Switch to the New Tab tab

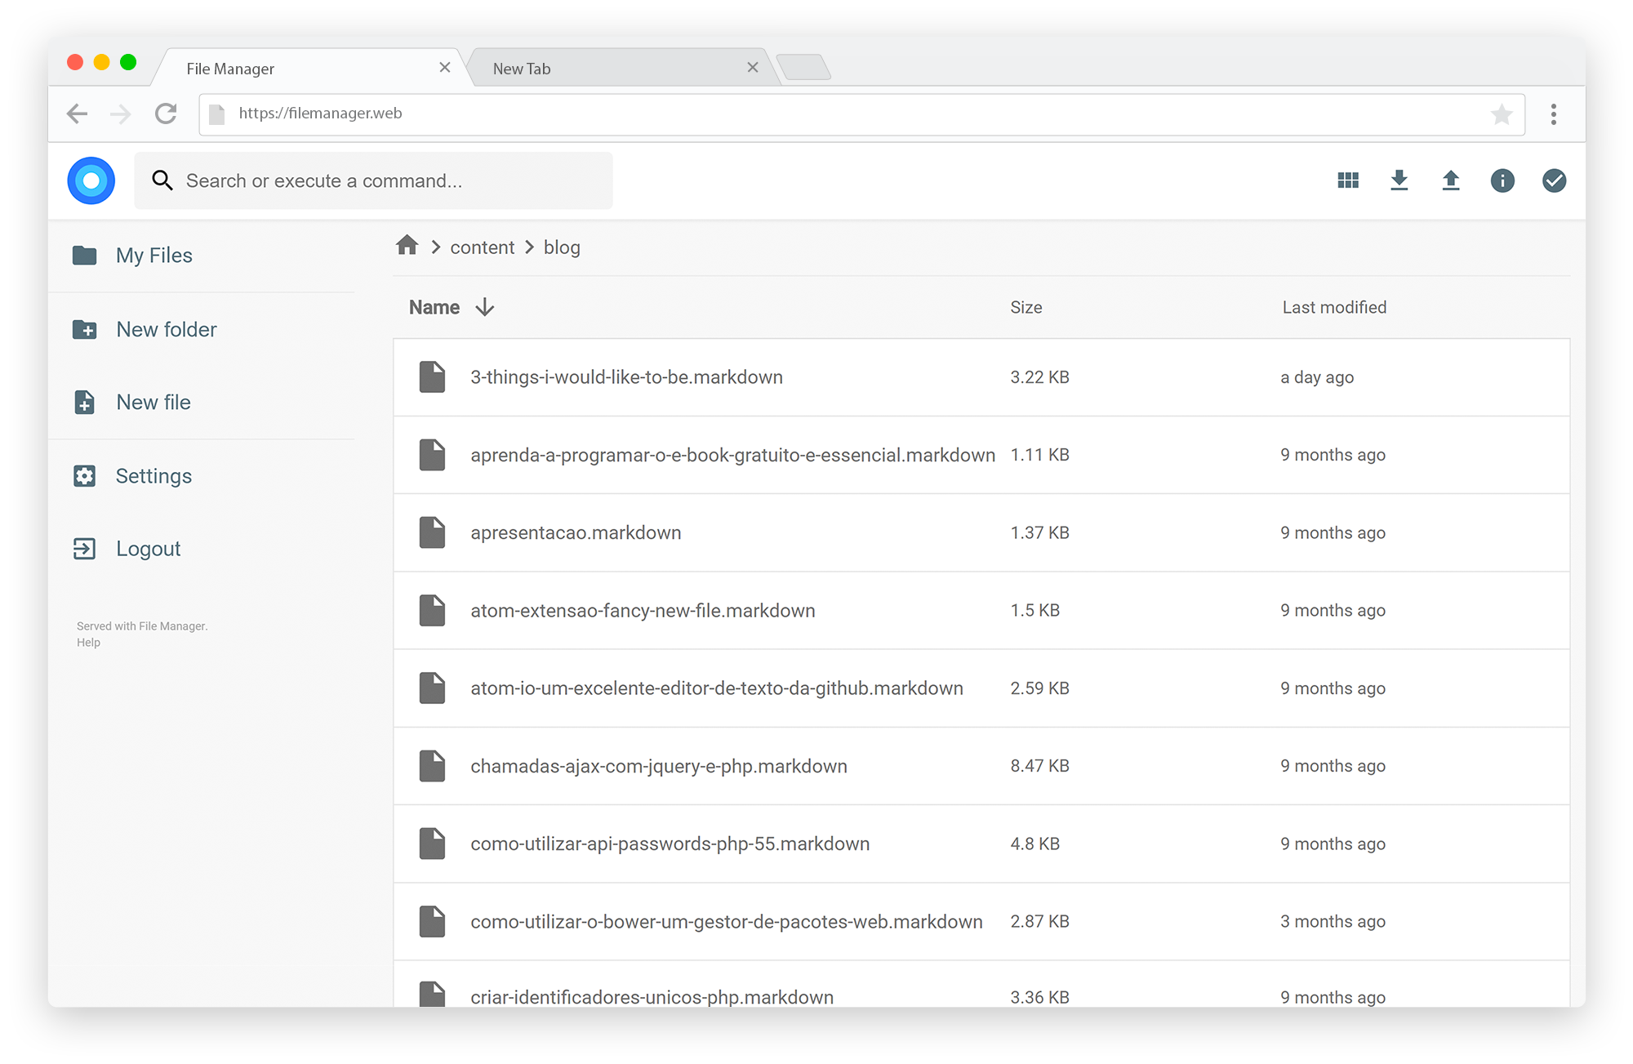tap(523, 69)
